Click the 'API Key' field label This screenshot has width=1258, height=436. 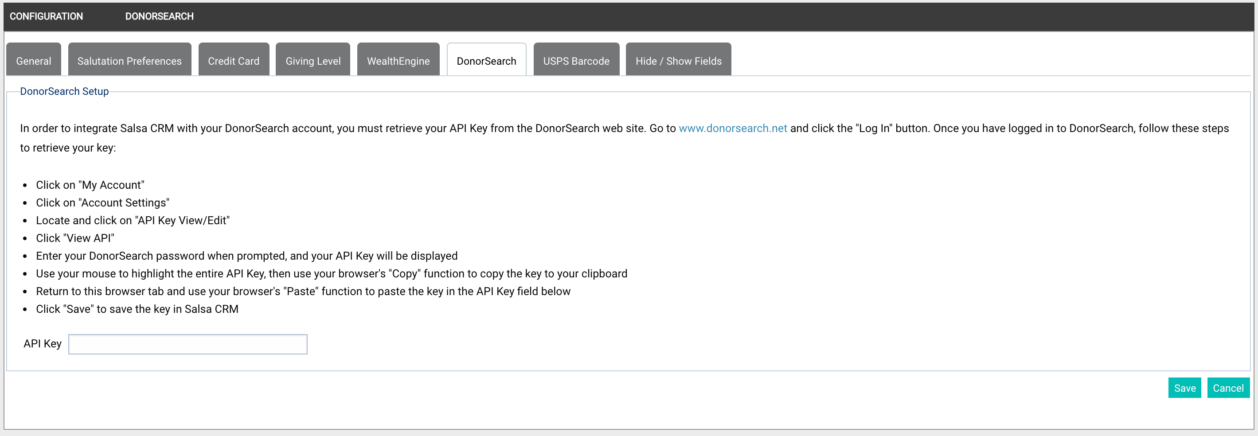[43, 344]
